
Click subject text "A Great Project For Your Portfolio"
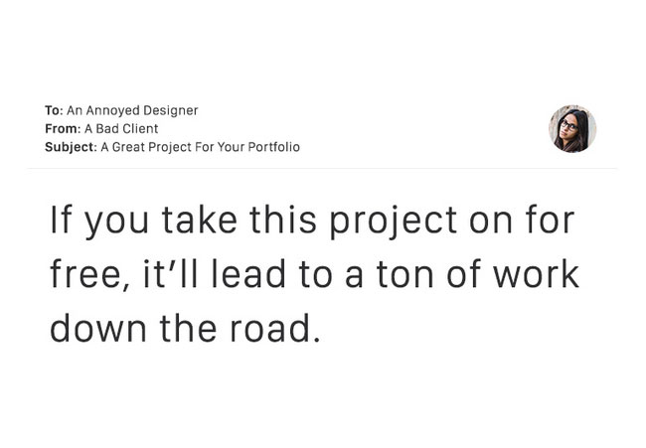200,147
